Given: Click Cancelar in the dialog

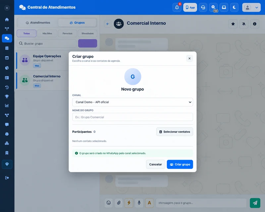Looking at the screenshot, I should coord(155,164).
